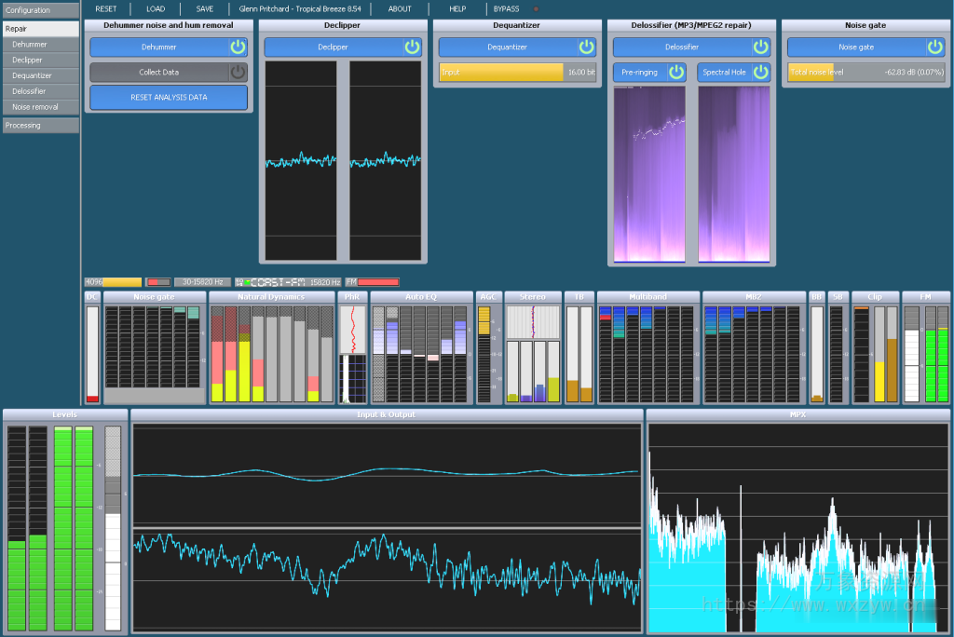The image size is (954, 637).
Task: Click the Dequantizer power icon
Action: 587,47
